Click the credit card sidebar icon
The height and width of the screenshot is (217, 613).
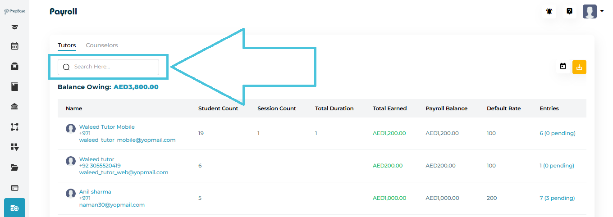click(14, 188)
